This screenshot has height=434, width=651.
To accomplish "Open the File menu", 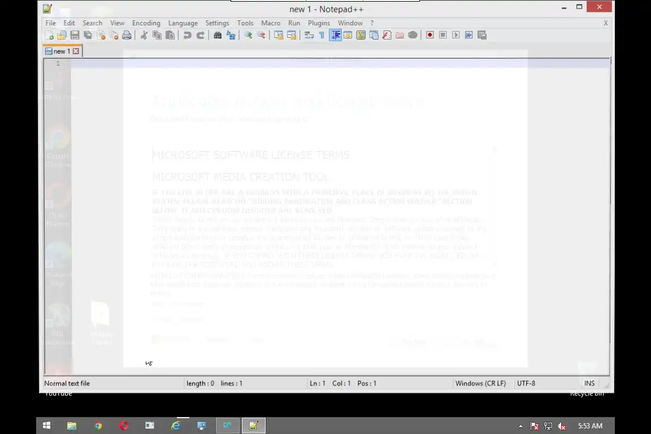I will point(51,23).
